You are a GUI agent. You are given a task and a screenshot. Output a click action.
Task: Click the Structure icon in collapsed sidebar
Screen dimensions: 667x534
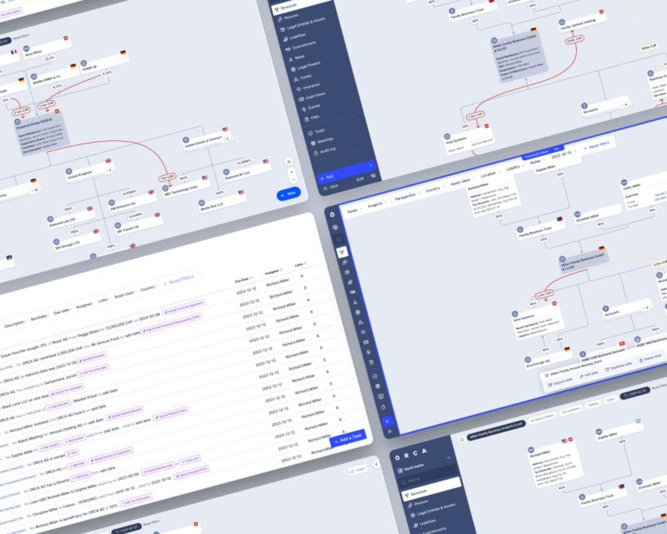tap(342, 252)
